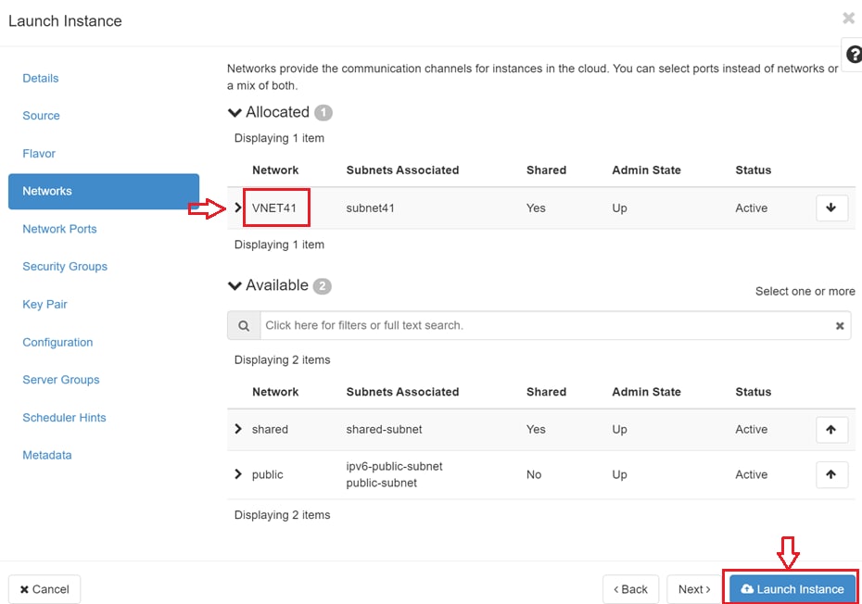Open the Details step
This screenshot has height=604, width=862.
41,78
